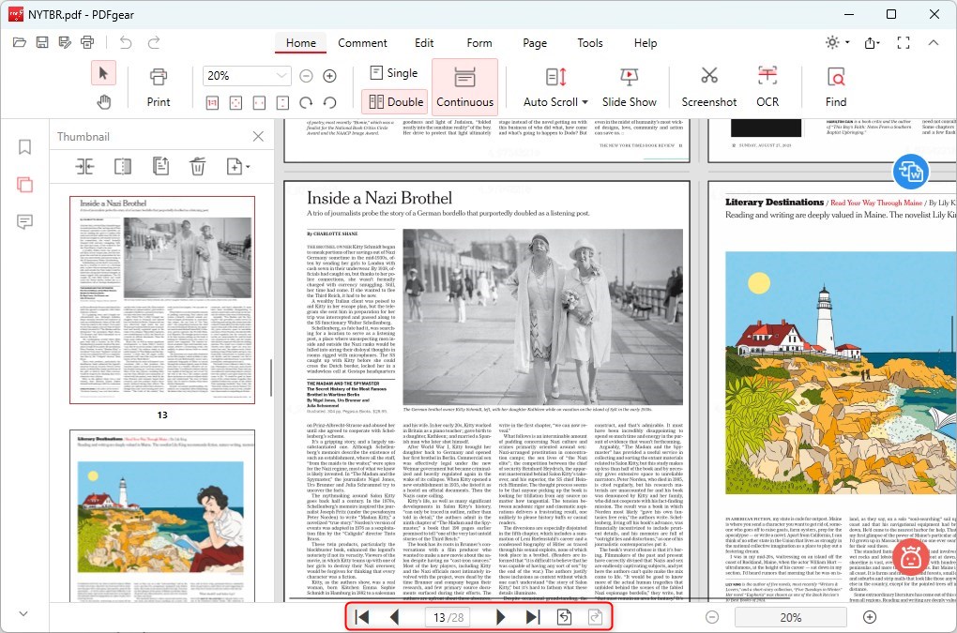Go back to the previous view

pyautogui.click(x=565, y=617)
